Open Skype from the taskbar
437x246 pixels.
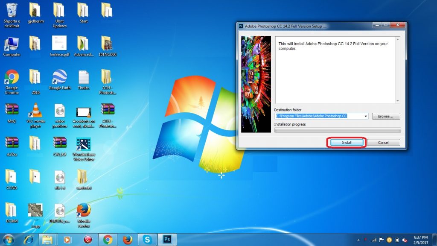[x=147, y=240]
